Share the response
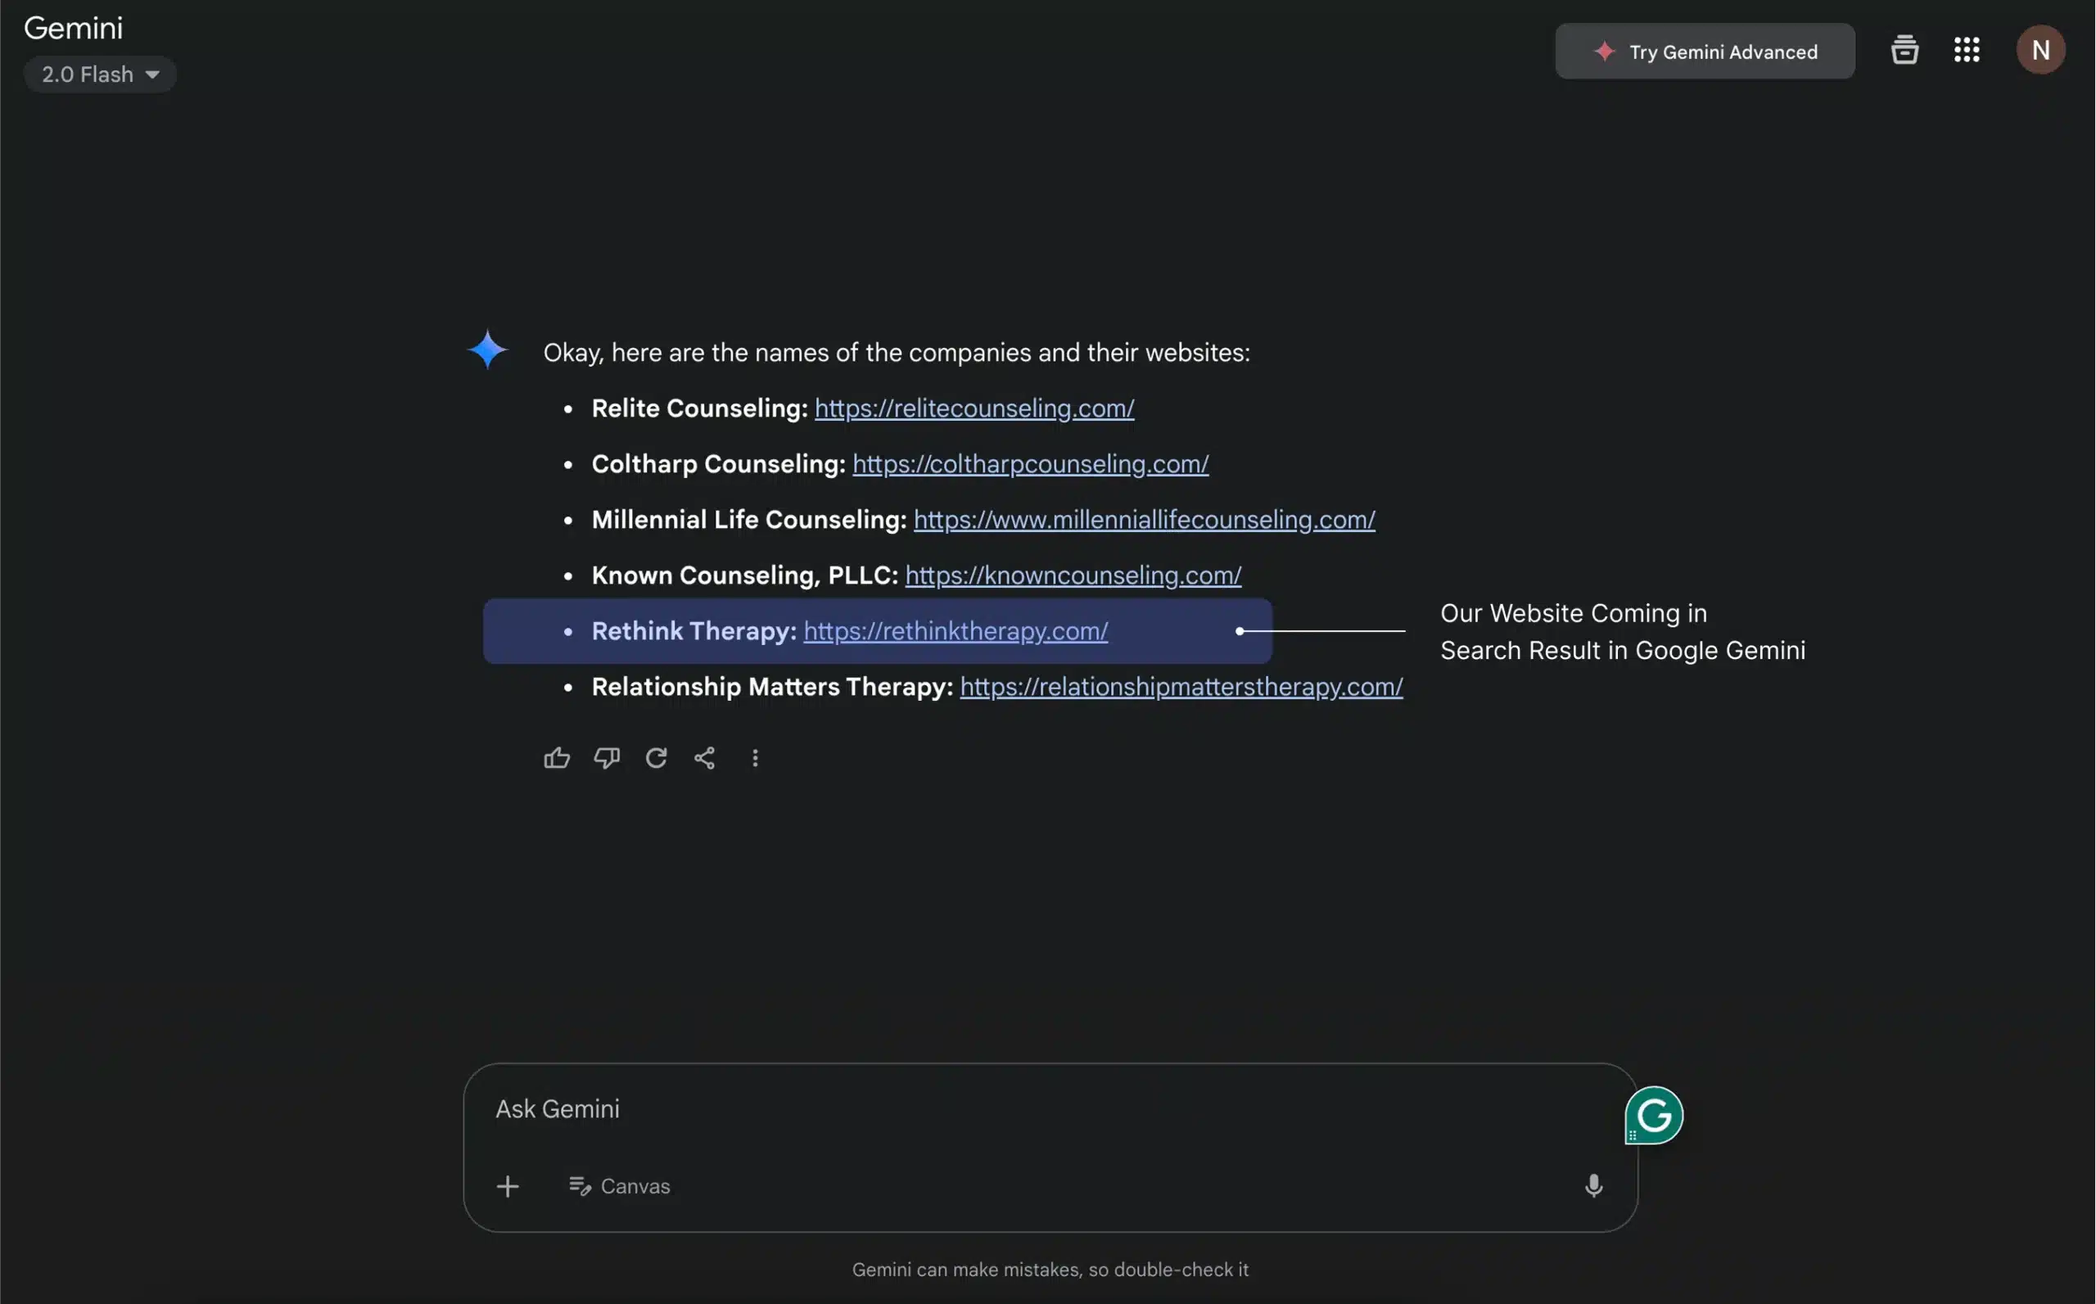This screenshot has height=1304, width=2096. [705, 757]
